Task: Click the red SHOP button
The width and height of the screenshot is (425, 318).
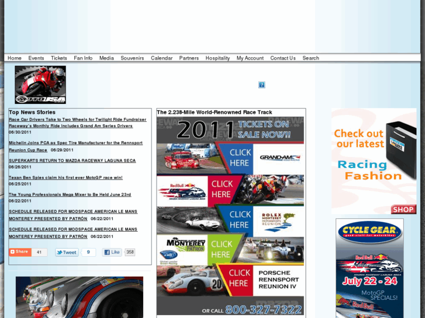Action: [x=403, y=209]
